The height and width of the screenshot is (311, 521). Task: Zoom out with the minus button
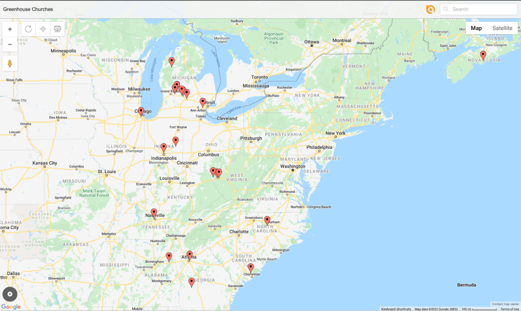[10, 44]
